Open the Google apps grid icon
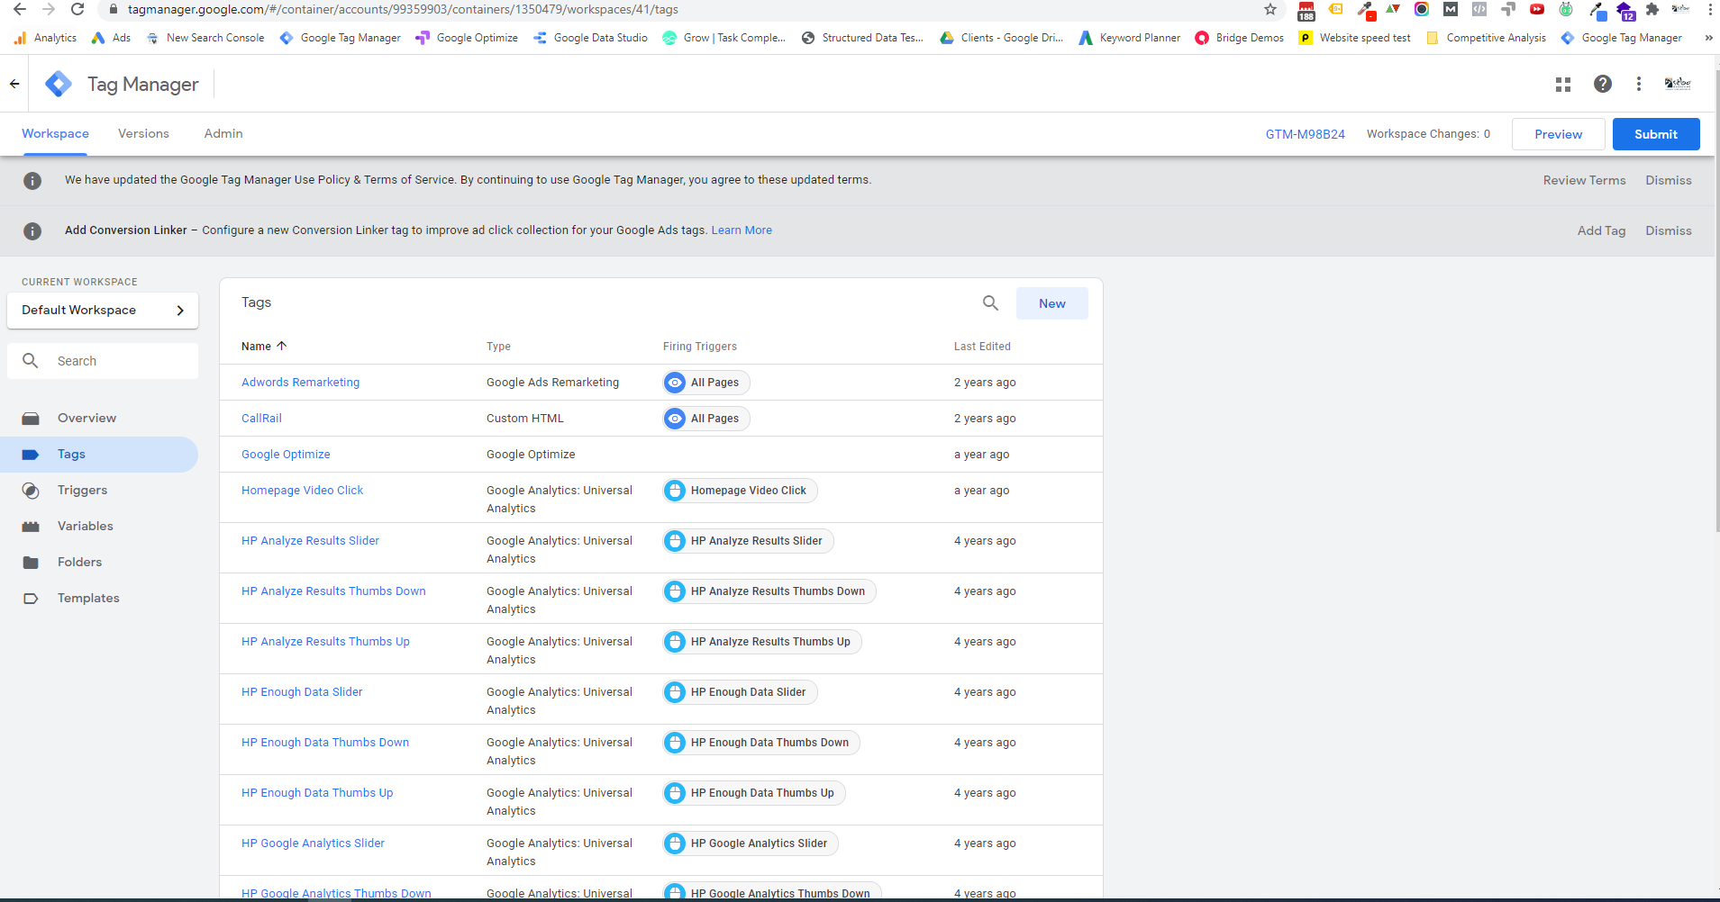1720x902 pixels. tap(1563, 84)
